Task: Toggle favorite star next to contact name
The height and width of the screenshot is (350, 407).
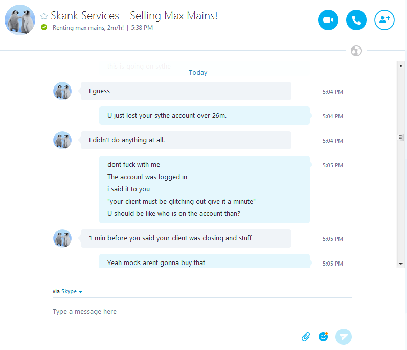Action: coord(44,16)
